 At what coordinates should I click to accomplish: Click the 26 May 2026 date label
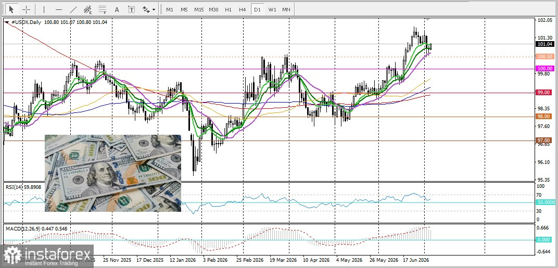(383, 260)
